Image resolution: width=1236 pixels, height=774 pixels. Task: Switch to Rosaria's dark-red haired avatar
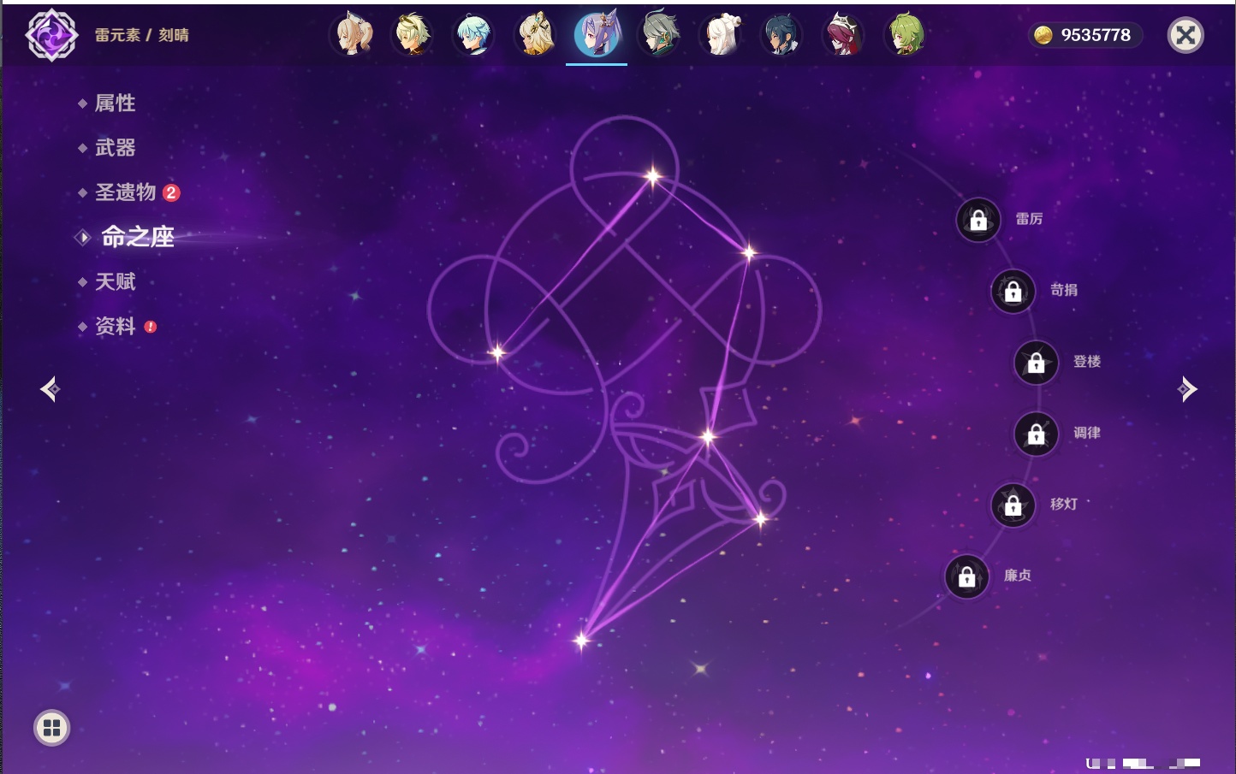843,35
